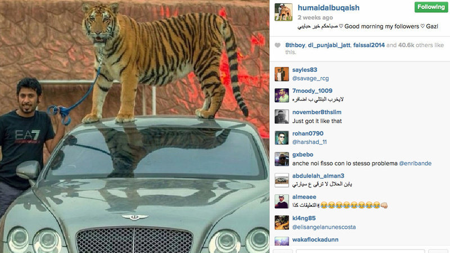
Task: Open the @elisangelanunescosta mention
Action: [x=324, y=227]
